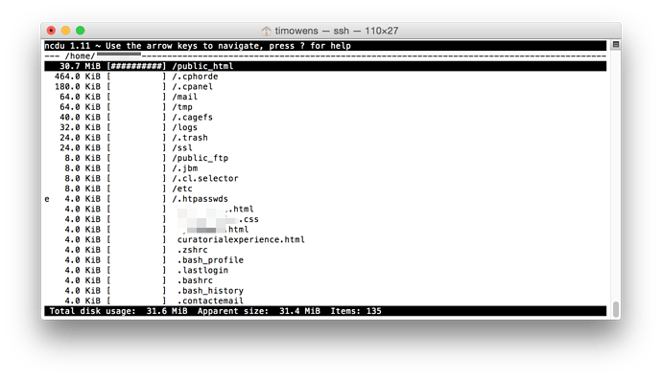This screenshot has height=378, width=662.
Task: Click the blurred .css file row
Action: pos(325,219)
